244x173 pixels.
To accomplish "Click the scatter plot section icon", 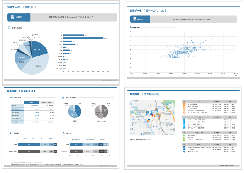I will coord(131,28).
